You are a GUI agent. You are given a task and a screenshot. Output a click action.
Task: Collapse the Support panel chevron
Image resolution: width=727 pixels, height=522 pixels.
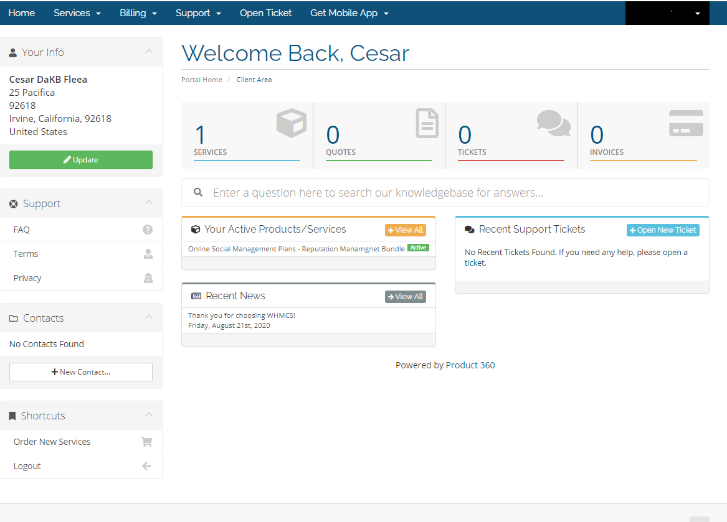click(149, 202)
